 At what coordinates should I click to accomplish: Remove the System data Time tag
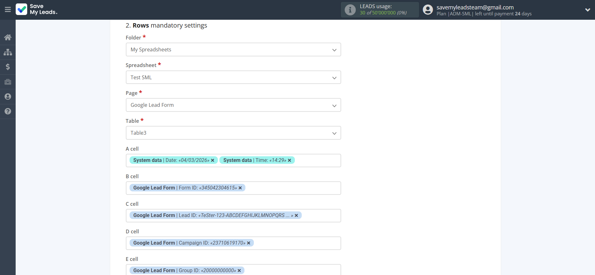(x=290, y=160)
